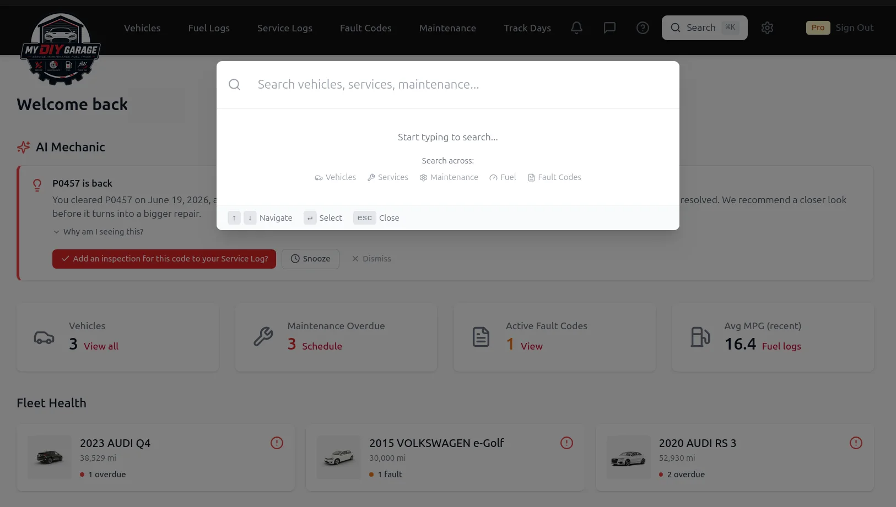Click View under Active Fault Codes
Image resolution: width=896 pixels, height=507 pixels.
coord(532,346)
